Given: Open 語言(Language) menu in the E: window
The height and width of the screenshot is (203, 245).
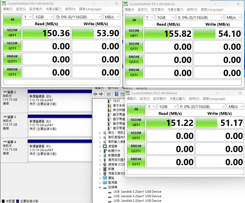Looking at the screenshot, I should pyautogui.click(x=212, y=9).
